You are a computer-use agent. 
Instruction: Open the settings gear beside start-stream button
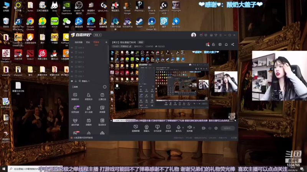coord(216,128)
